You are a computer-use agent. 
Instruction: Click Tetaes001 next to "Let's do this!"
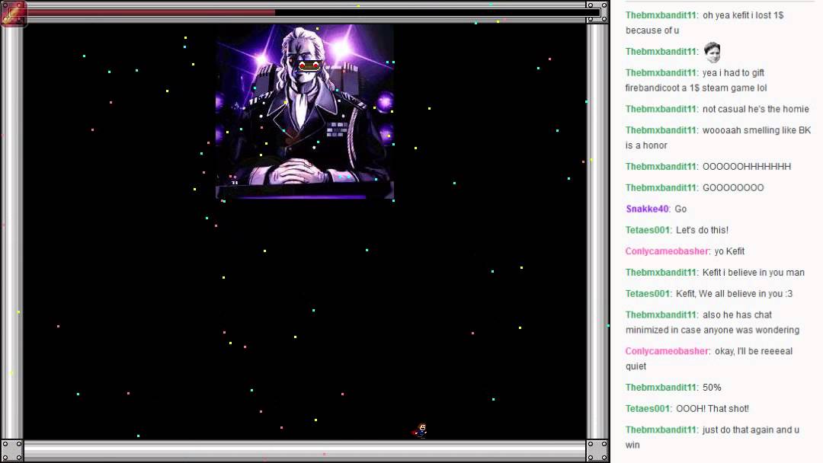648,230
